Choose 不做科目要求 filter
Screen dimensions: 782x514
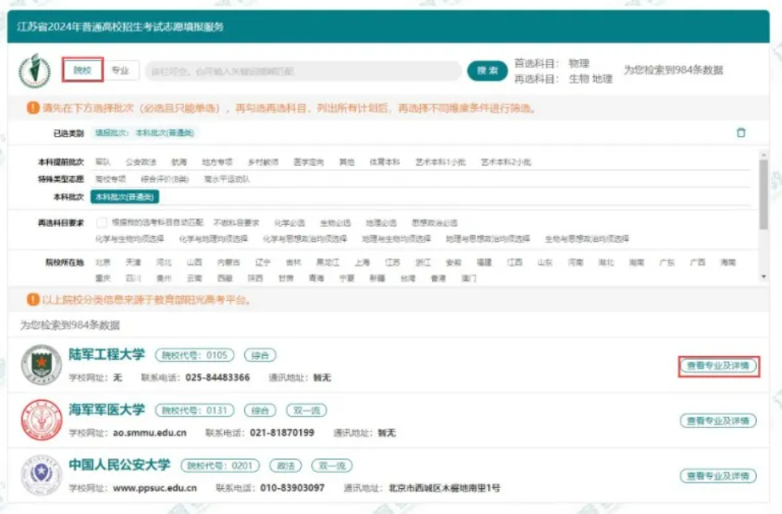pyautogui.click(x=236, y=222)
